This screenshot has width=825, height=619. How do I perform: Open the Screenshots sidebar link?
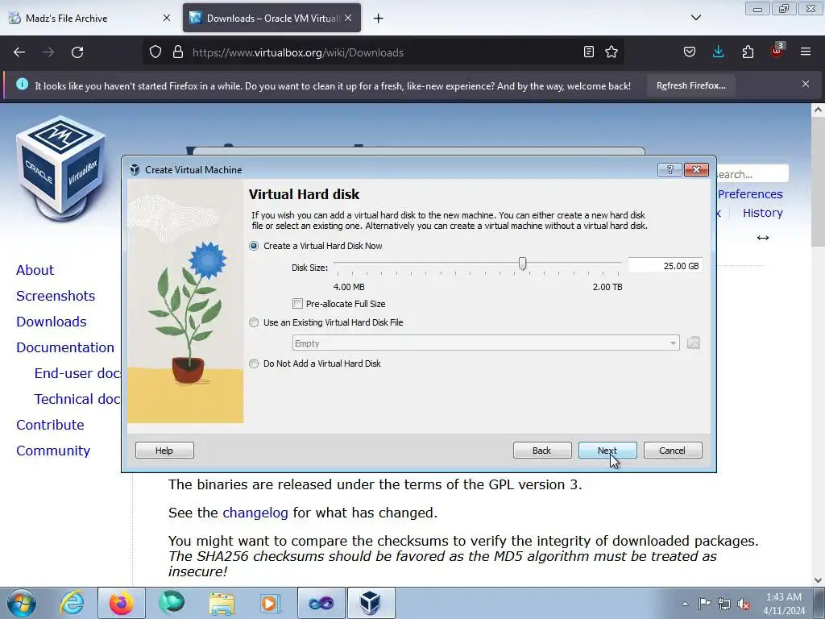pyautogui.click(x=56, y=296)
